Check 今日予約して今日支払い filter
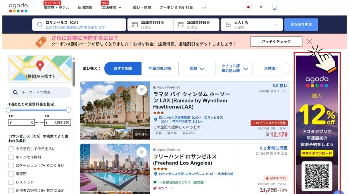 click(x=11, y=149)
